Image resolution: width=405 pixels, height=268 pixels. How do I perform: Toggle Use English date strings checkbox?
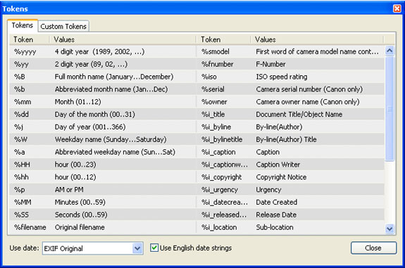[154, 248]
